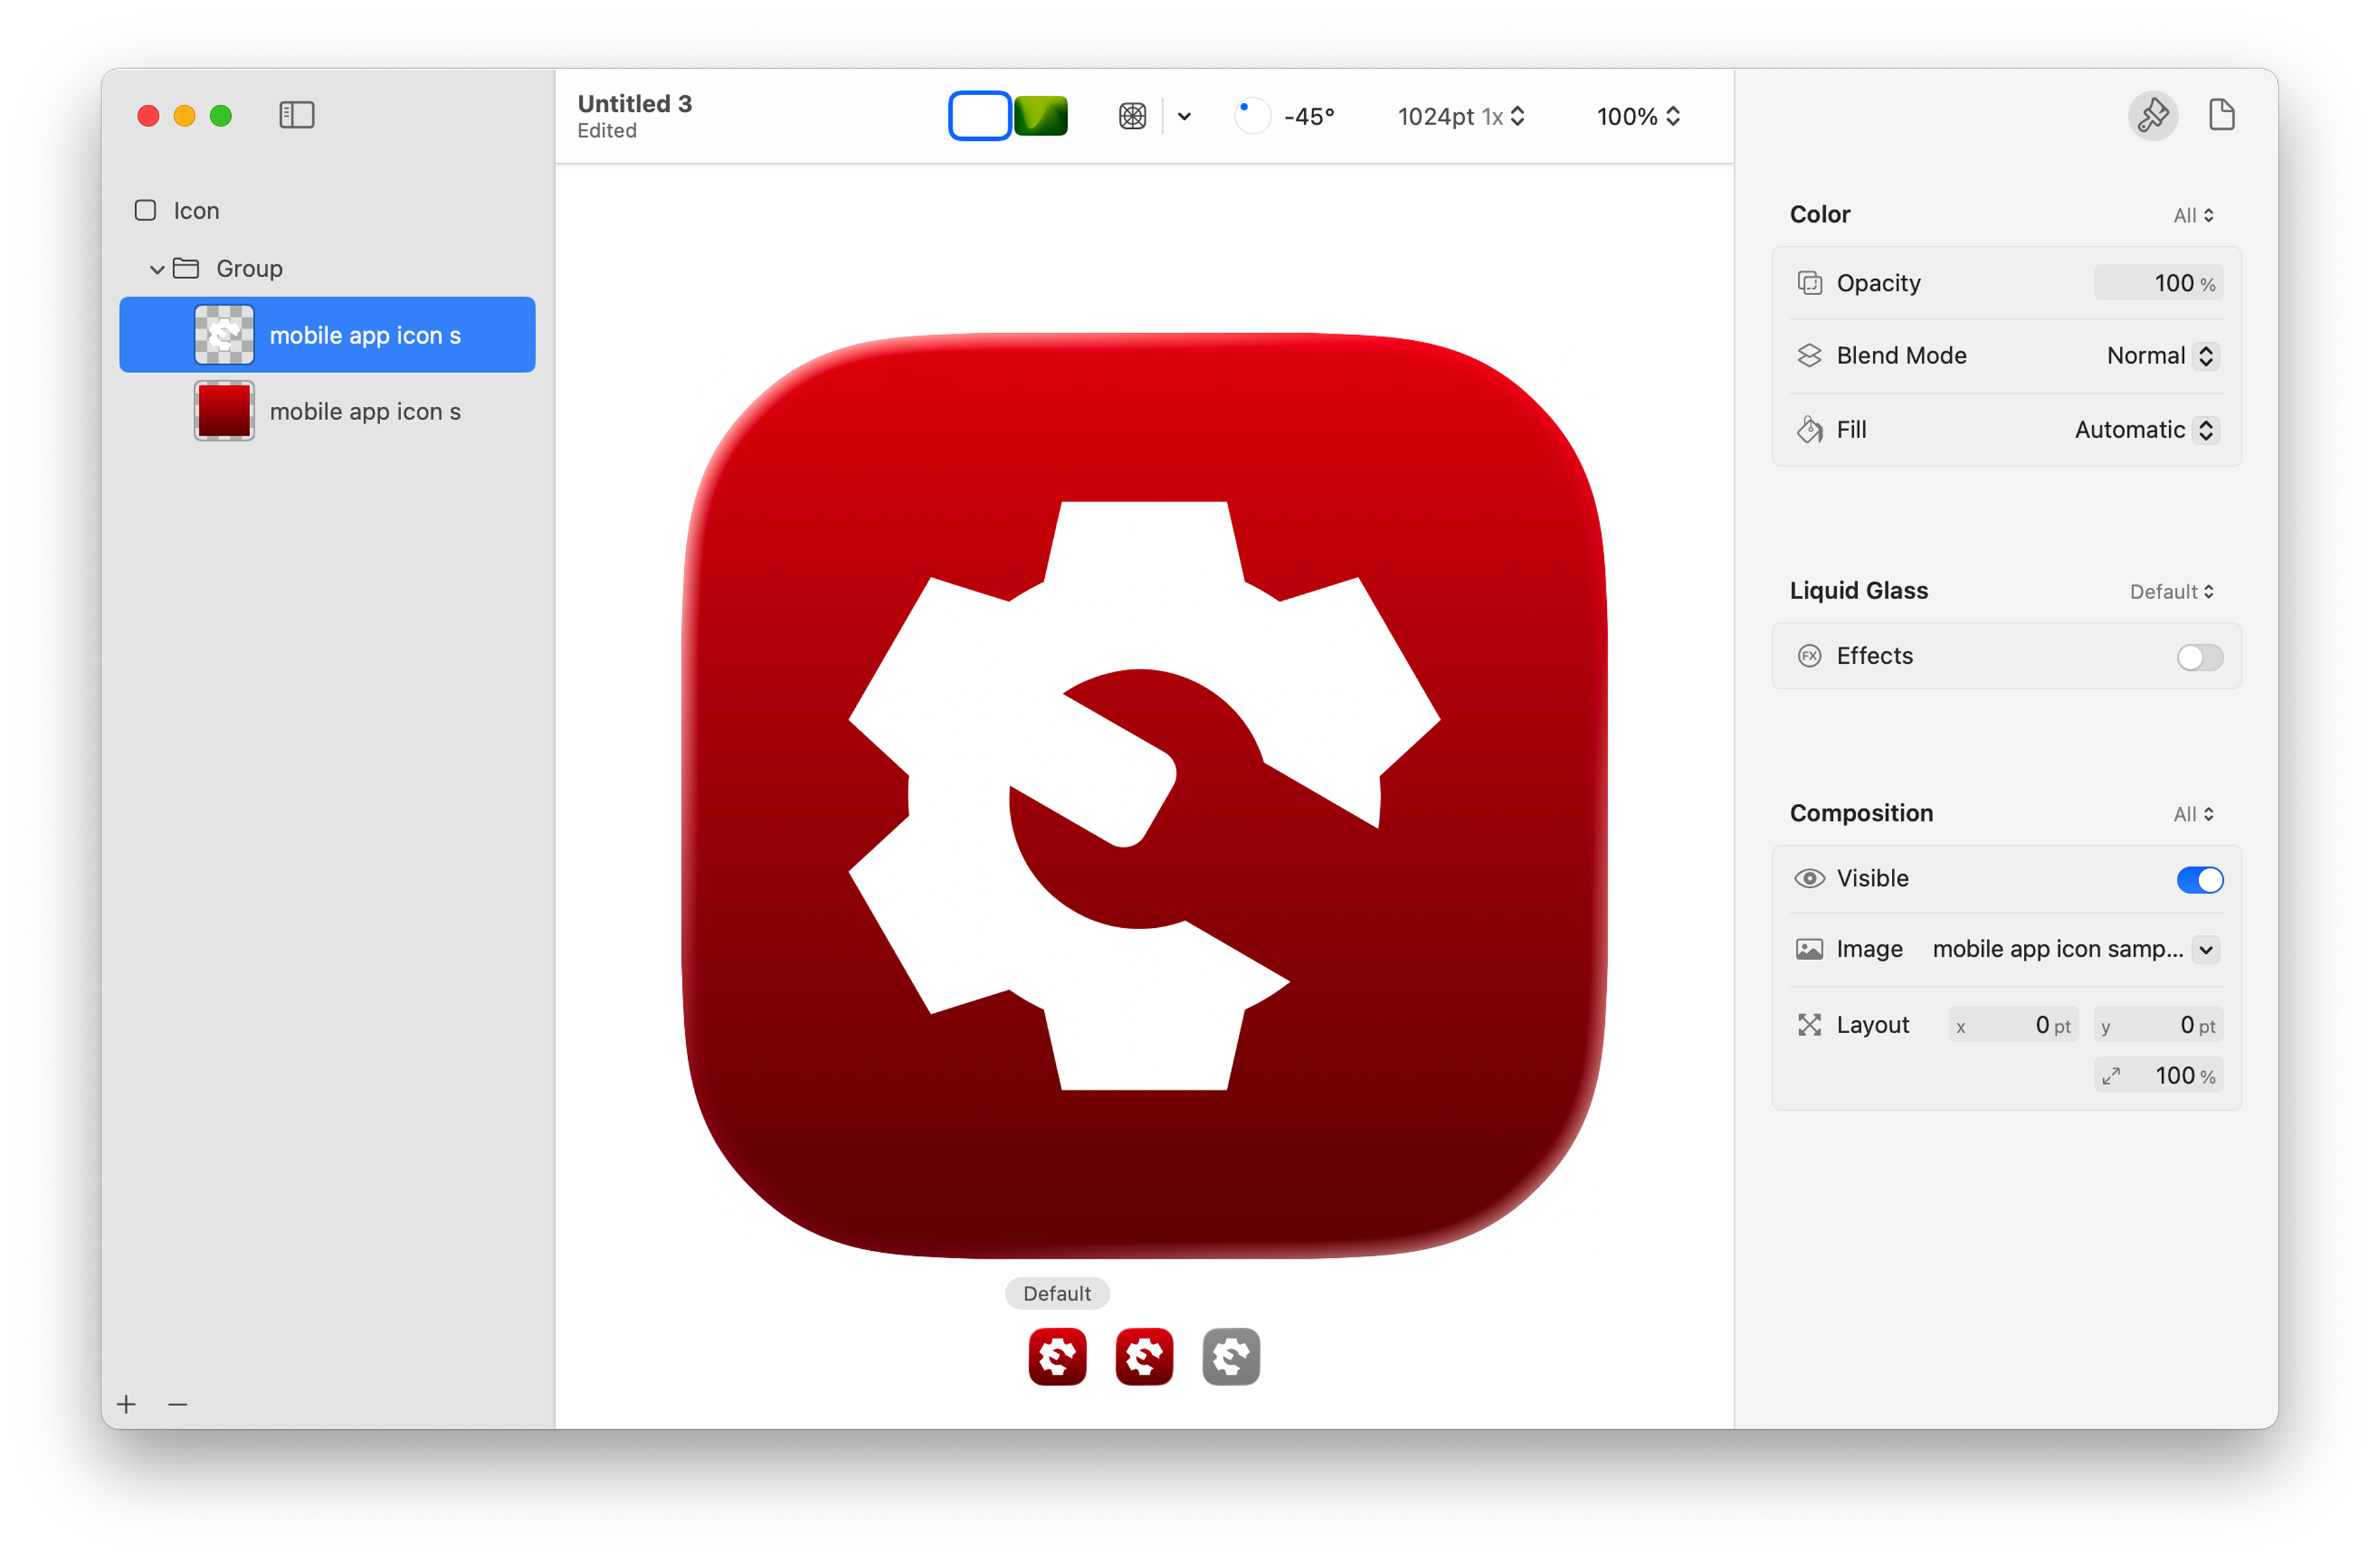
Task: Turn off the Visible toggle
Action: coord(2199,878)
